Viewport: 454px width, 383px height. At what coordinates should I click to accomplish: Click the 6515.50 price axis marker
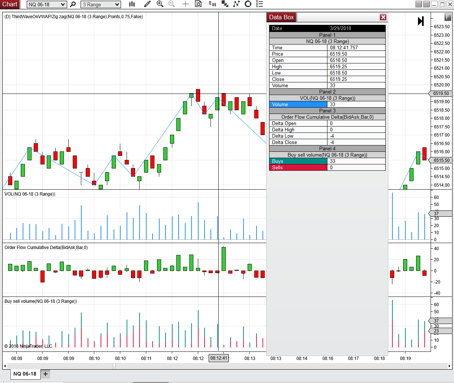point(440,160)
